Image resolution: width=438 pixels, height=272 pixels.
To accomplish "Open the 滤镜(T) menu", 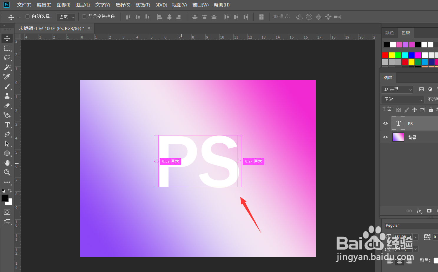I will (x=143, y=5).
